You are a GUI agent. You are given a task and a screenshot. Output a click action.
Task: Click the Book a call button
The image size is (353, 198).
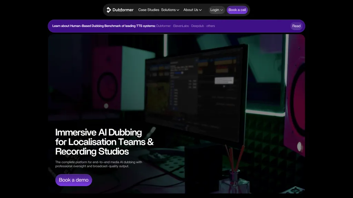(237, 10)
